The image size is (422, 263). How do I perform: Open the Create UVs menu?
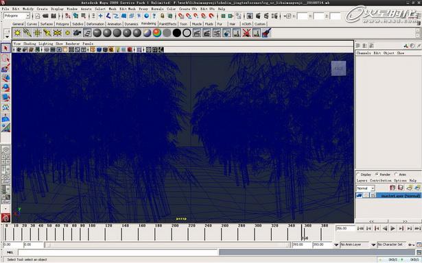coord(189,9)
